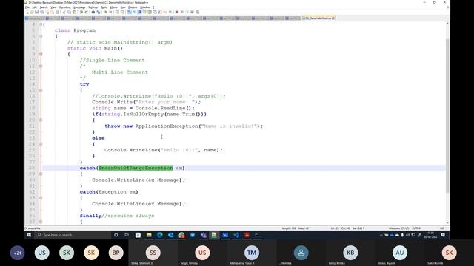Collapse the else block fold at line 24
474x266 pixels.
41,144
